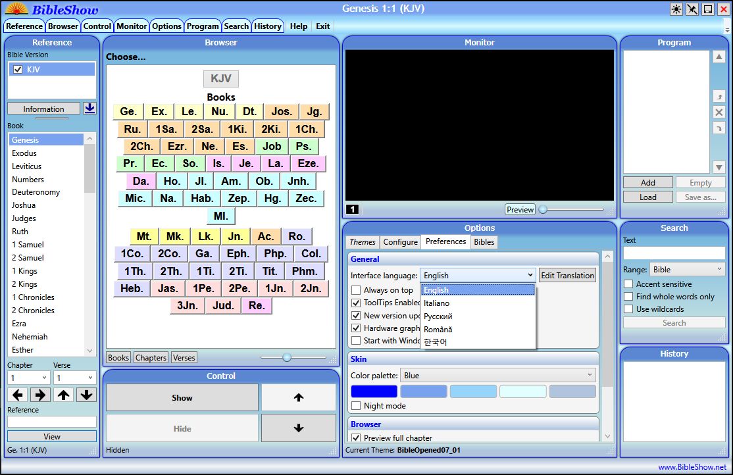Viewport: 733px width, 475px height.
Task: Click the pin icon in title bar
Action: [x=692, y=9]
